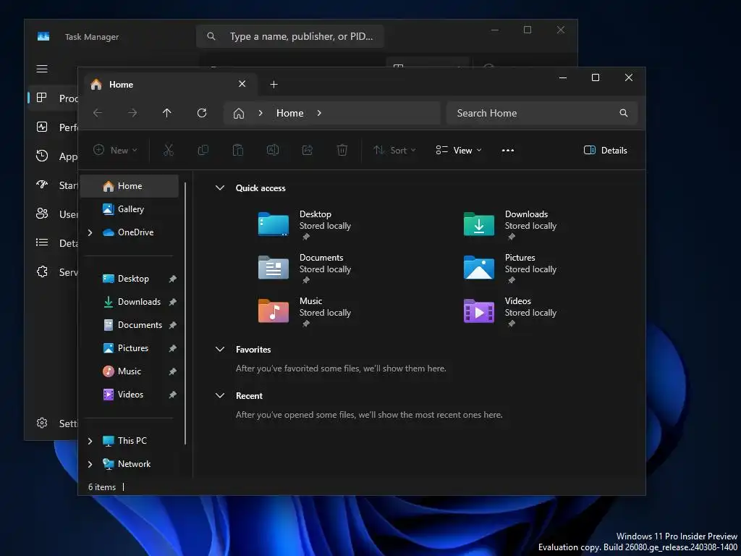Go back with the left arrow button
Screen dimensions: 741x556
click(x=98, y=113)
